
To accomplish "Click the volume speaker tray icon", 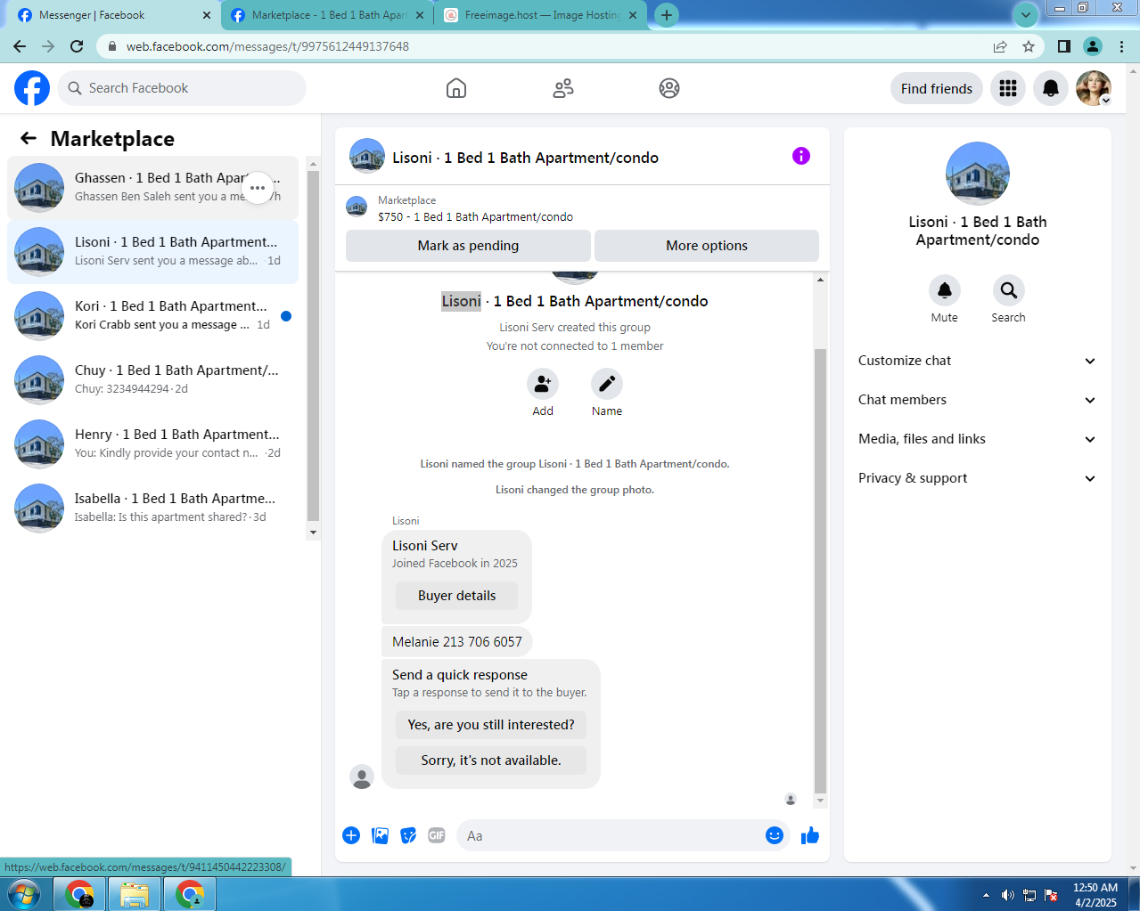I will coord(1007,895).
